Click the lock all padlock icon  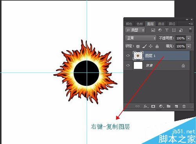point(157,46)
